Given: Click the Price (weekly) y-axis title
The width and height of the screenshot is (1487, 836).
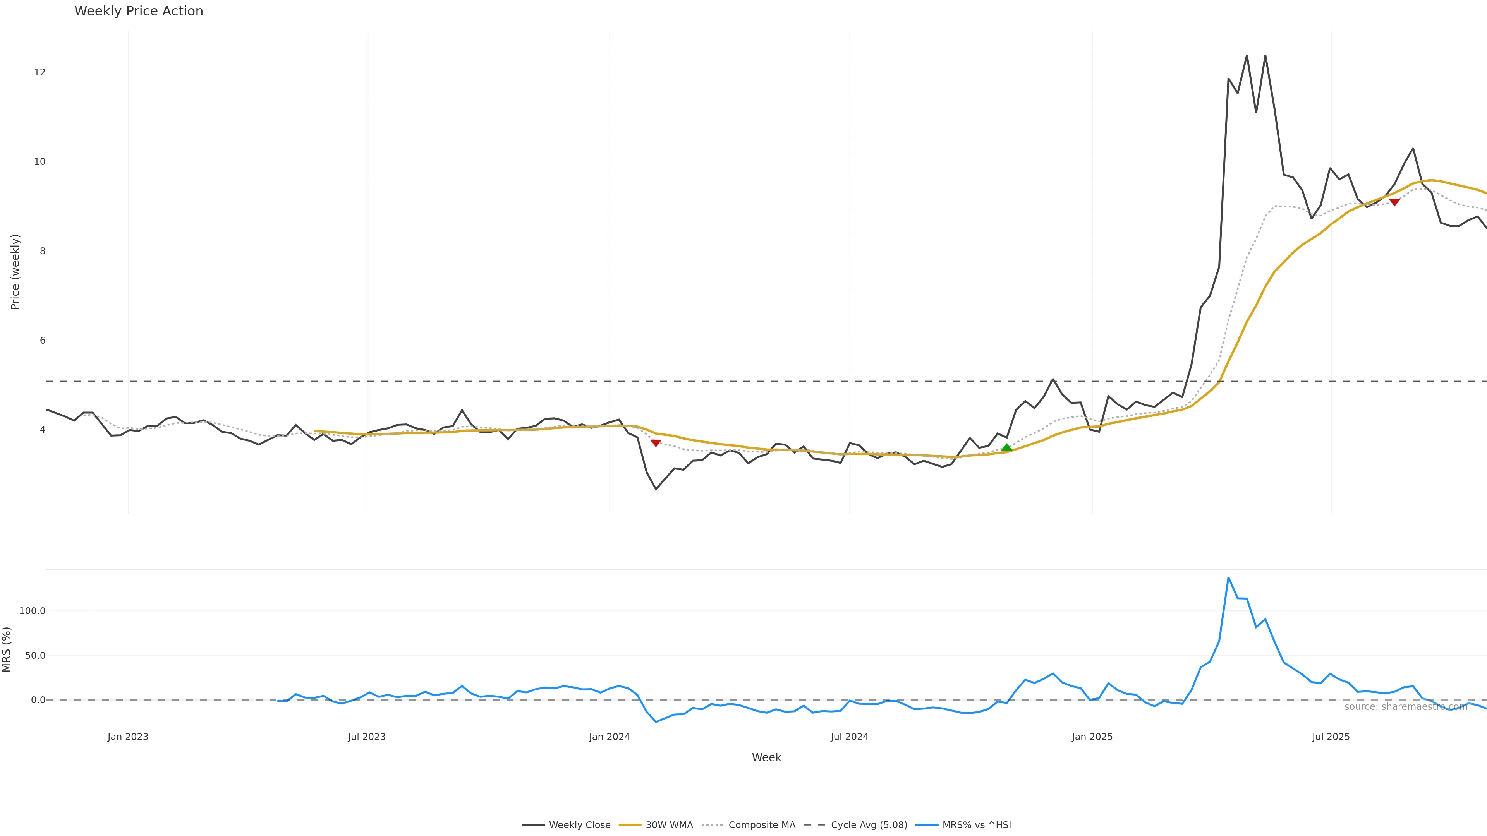Looking at the screenshot, I should pos(15,272).
